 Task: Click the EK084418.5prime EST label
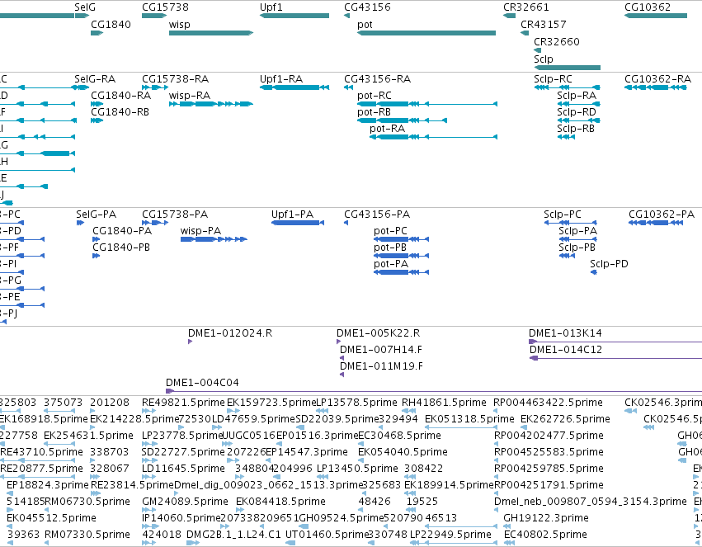[280, 502]
